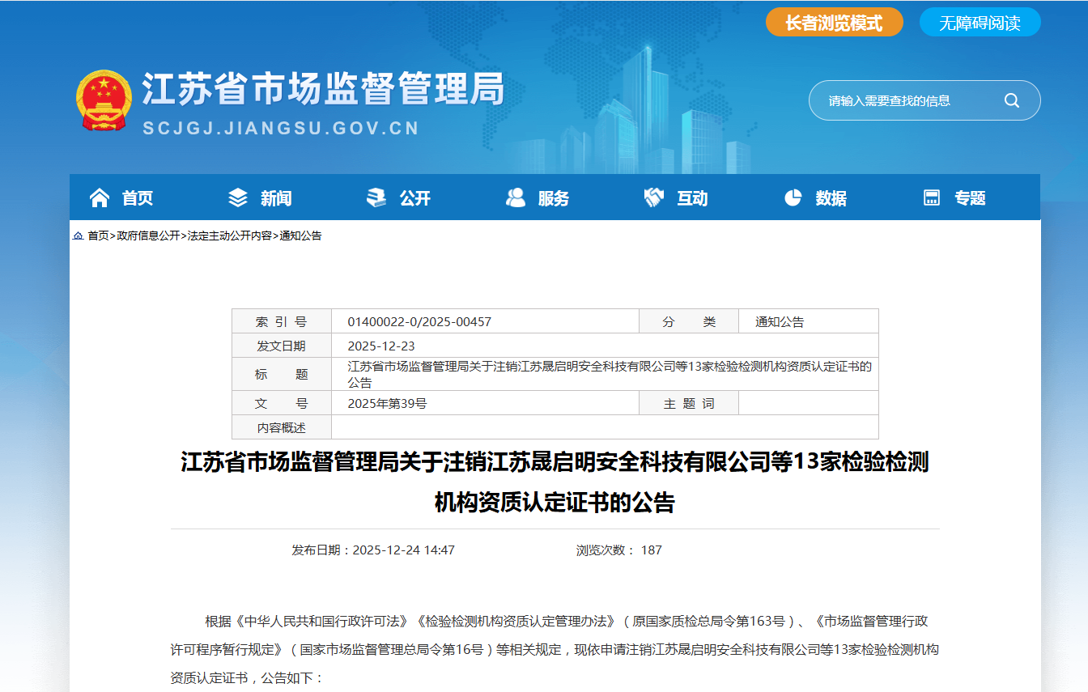Viewport: 1088px width, 692px height.
Task: Click the home icon beside 首页 in navigation
Action: coord(100,197)
